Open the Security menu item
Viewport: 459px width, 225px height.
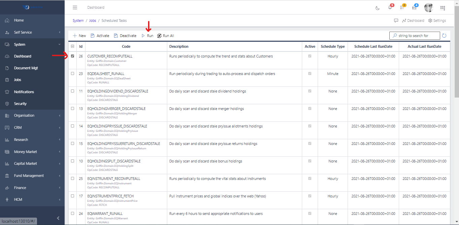tap(32, 104)
